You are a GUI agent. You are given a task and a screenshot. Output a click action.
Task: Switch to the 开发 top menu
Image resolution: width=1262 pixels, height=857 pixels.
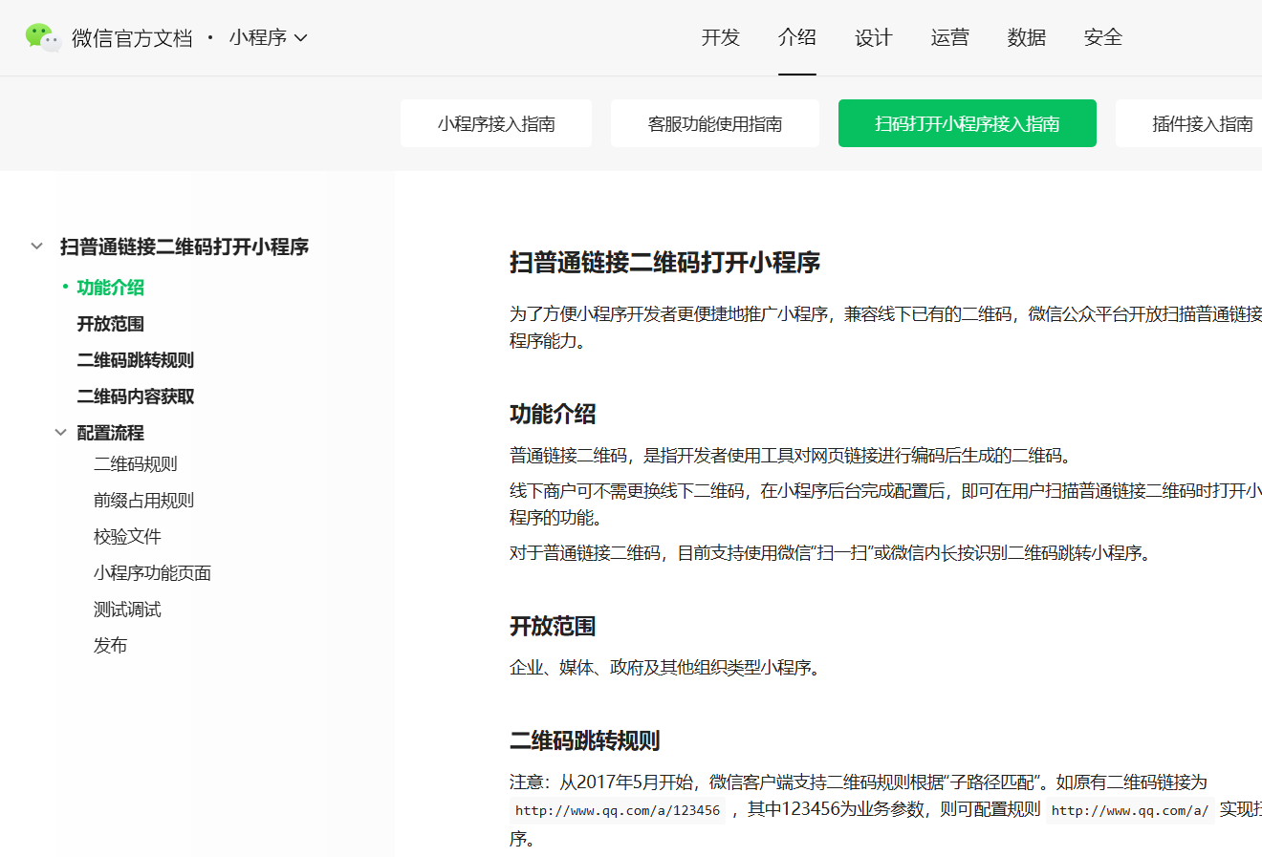[720, 37]
